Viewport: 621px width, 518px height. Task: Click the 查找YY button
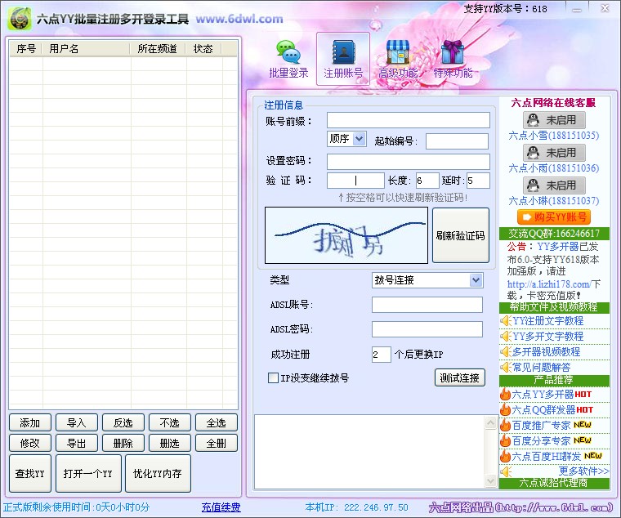(30, 473)
